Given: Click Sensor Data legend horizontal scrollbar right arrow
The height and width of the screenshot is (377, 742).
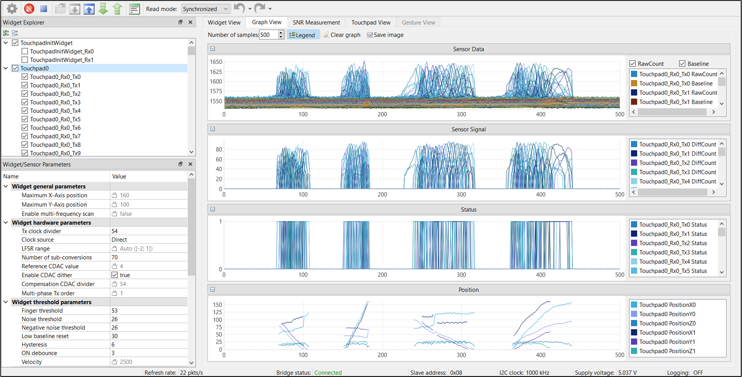Looking at the screenshot, I should 713,112.
